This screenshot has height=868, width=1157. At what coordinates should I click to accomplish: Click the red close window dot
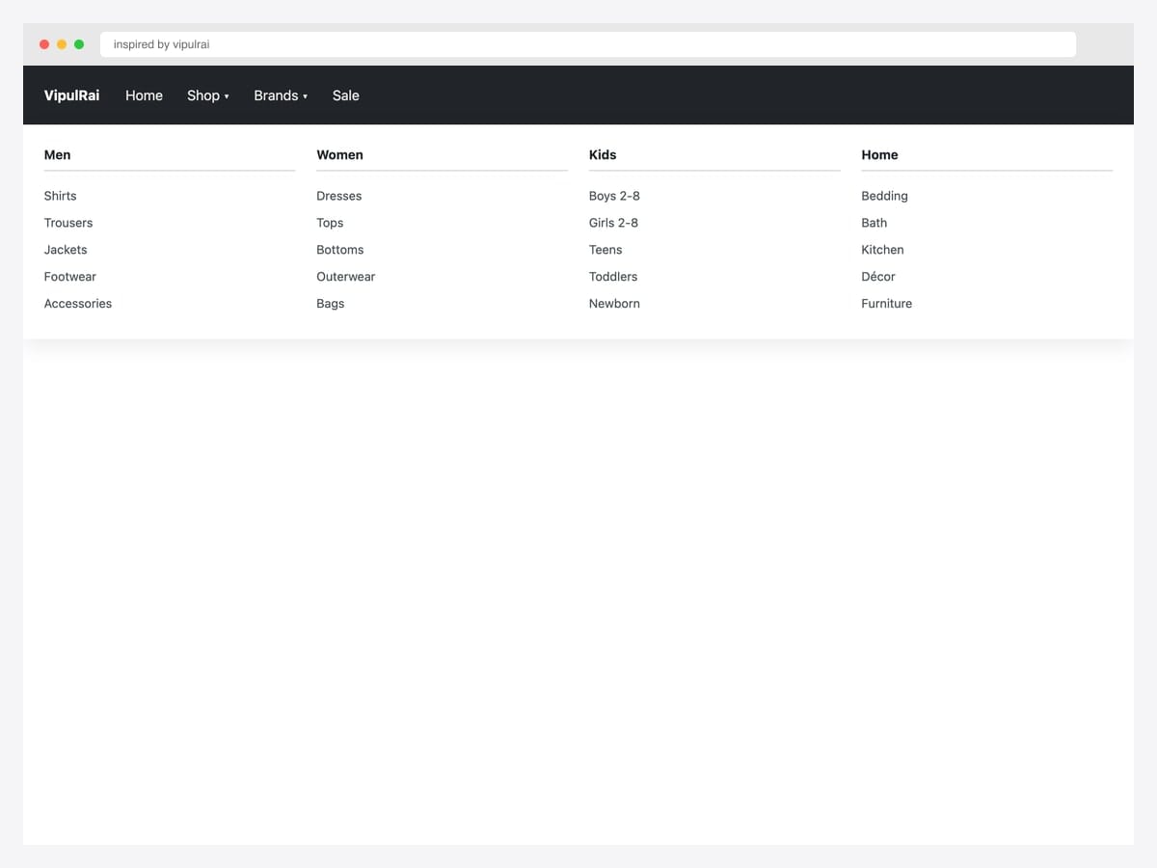44,44
